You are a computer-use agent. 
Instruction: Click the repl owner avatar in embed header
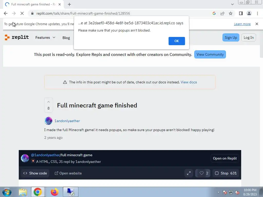click(25, 158)
